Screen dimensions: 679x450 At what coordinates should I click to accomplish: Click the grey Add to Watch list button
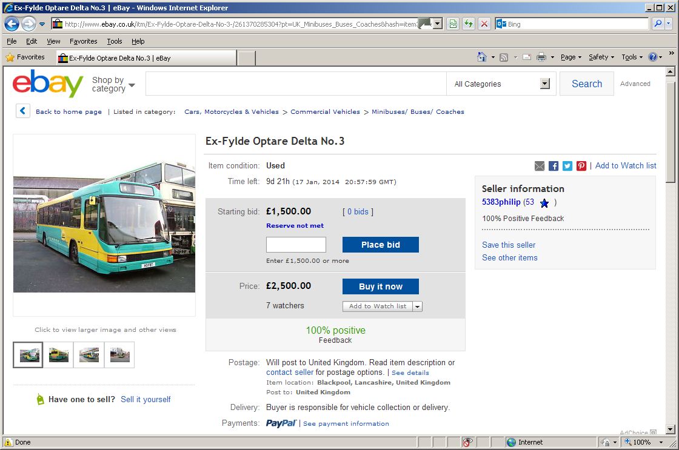pyautogui.click(x=378, y=306)
